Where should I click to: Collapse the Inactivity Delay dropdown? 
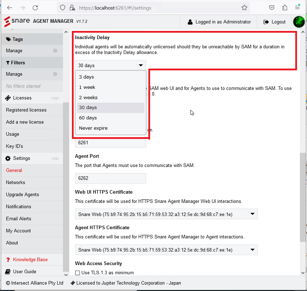tap(110, 65)
